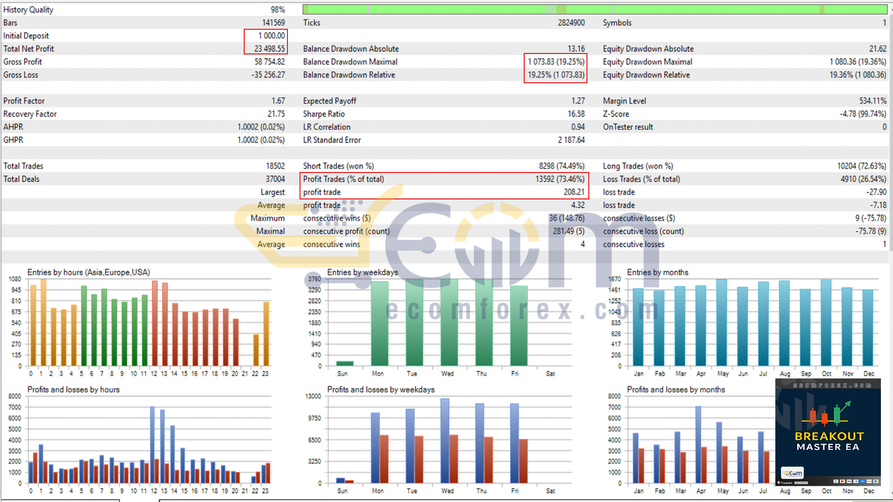Click Long Trades value 10204 (72.63%)
Screen dimensions: 893x502
862,166
